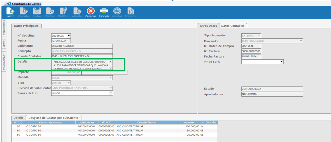Click the Adjuntar attachment icon

click(x=77, y=11)
